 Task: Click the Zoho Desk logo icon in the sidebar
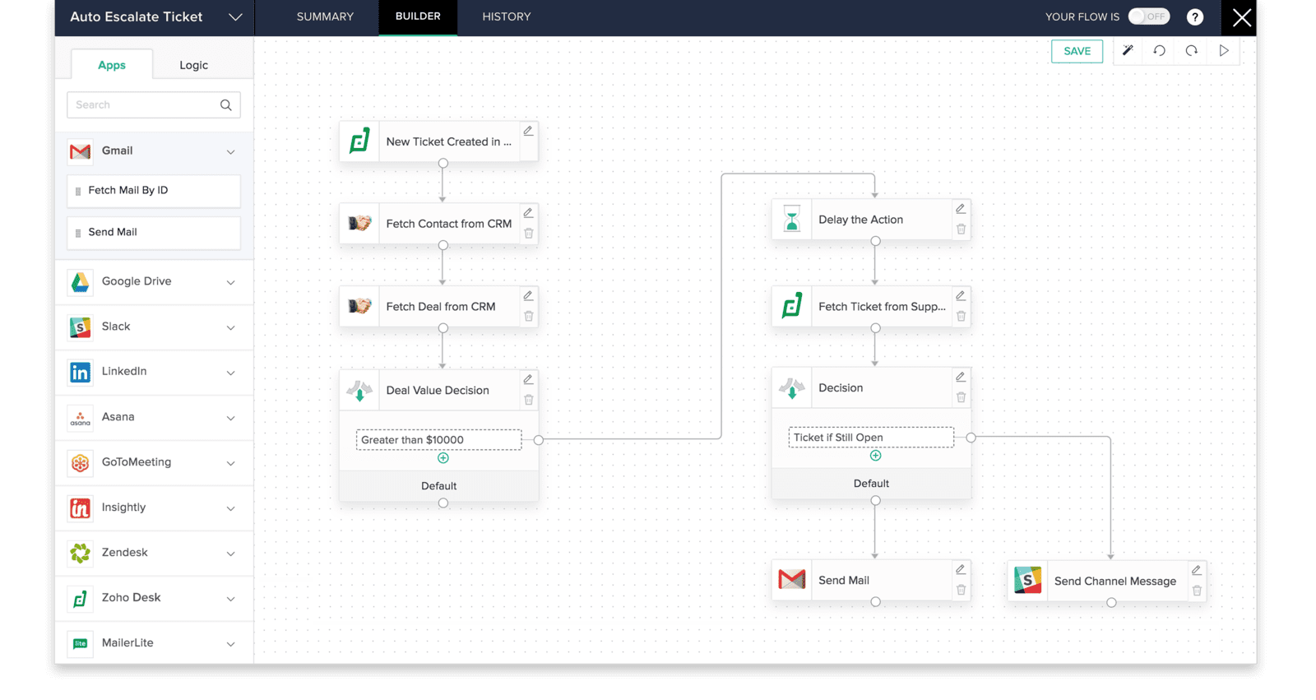(80, 599)
